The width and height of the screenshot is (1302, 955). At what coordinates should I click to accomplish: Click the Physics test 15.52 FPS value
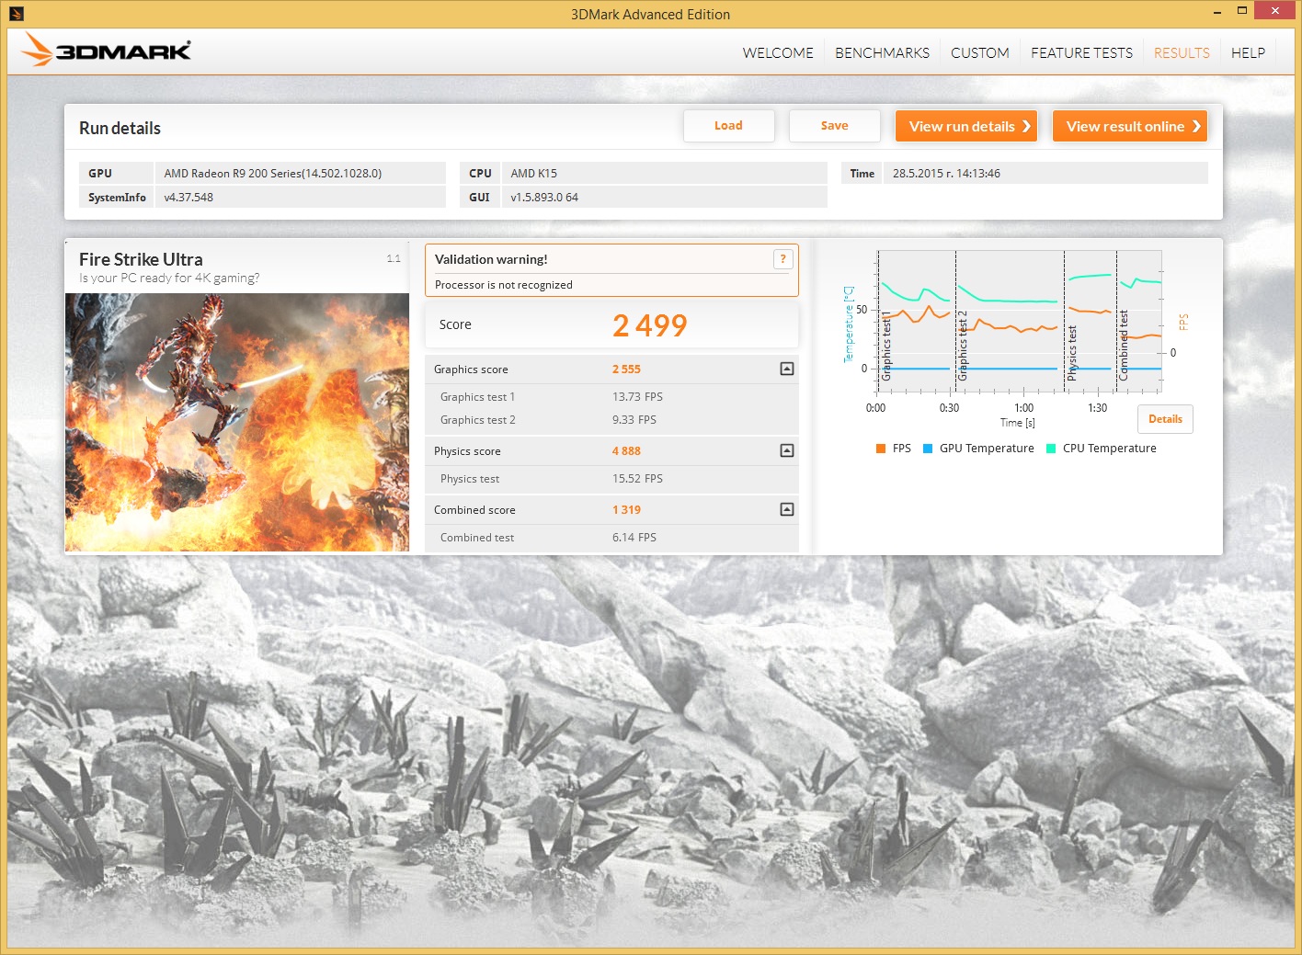[637, 479]
